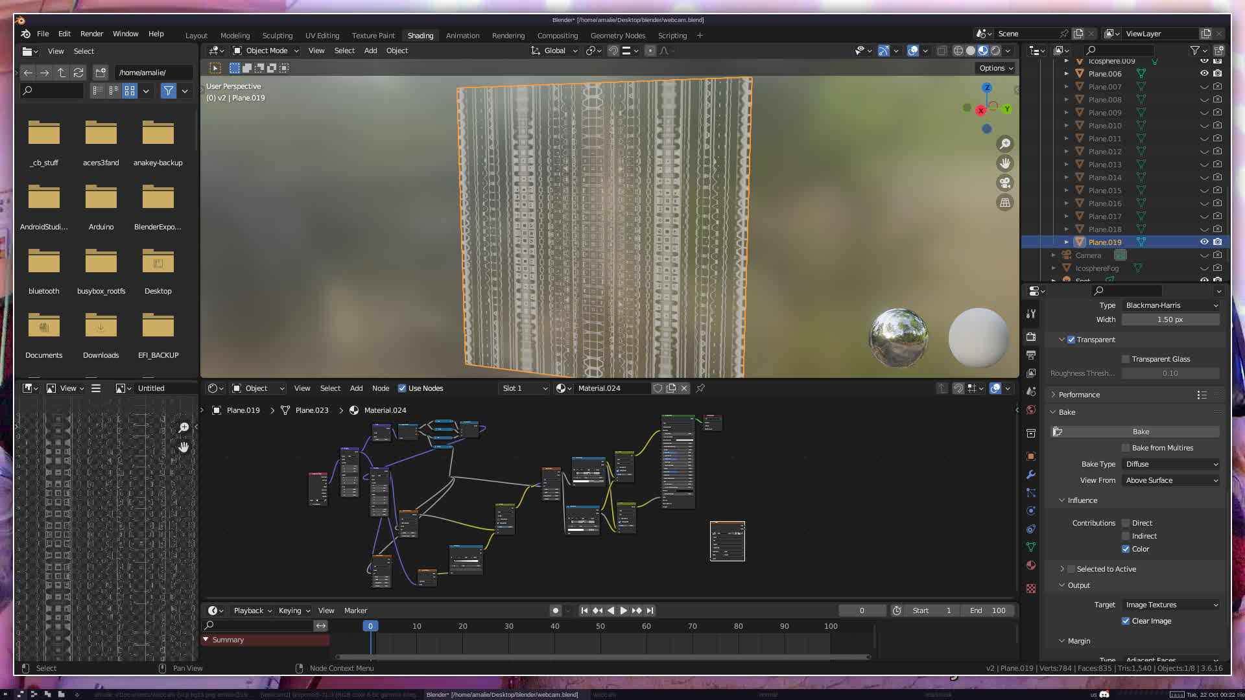Click the viewport Options button
The image size is (1245, 700).
[x=996, y=68]
